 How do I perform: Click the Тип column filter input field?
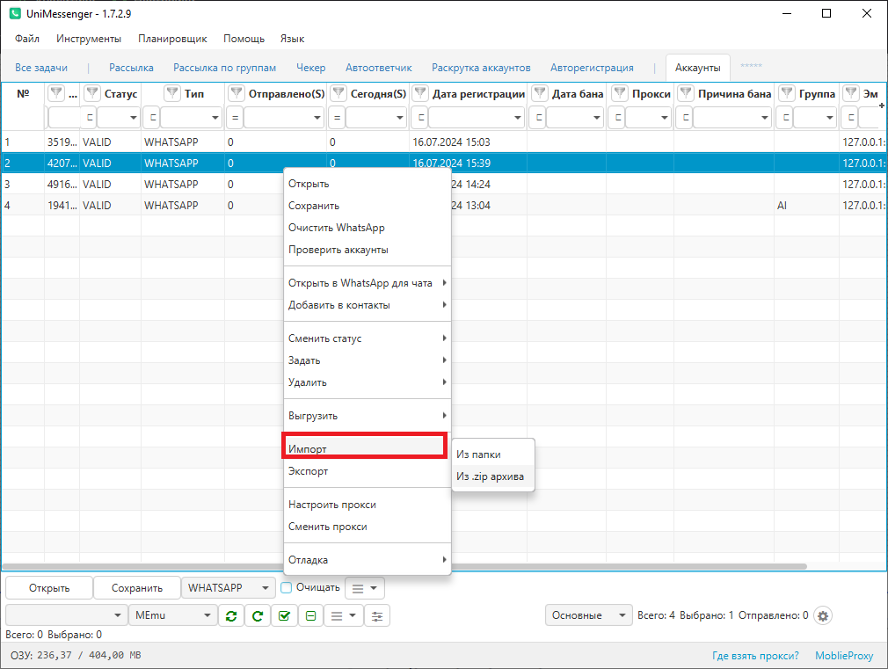pos(190,117)
